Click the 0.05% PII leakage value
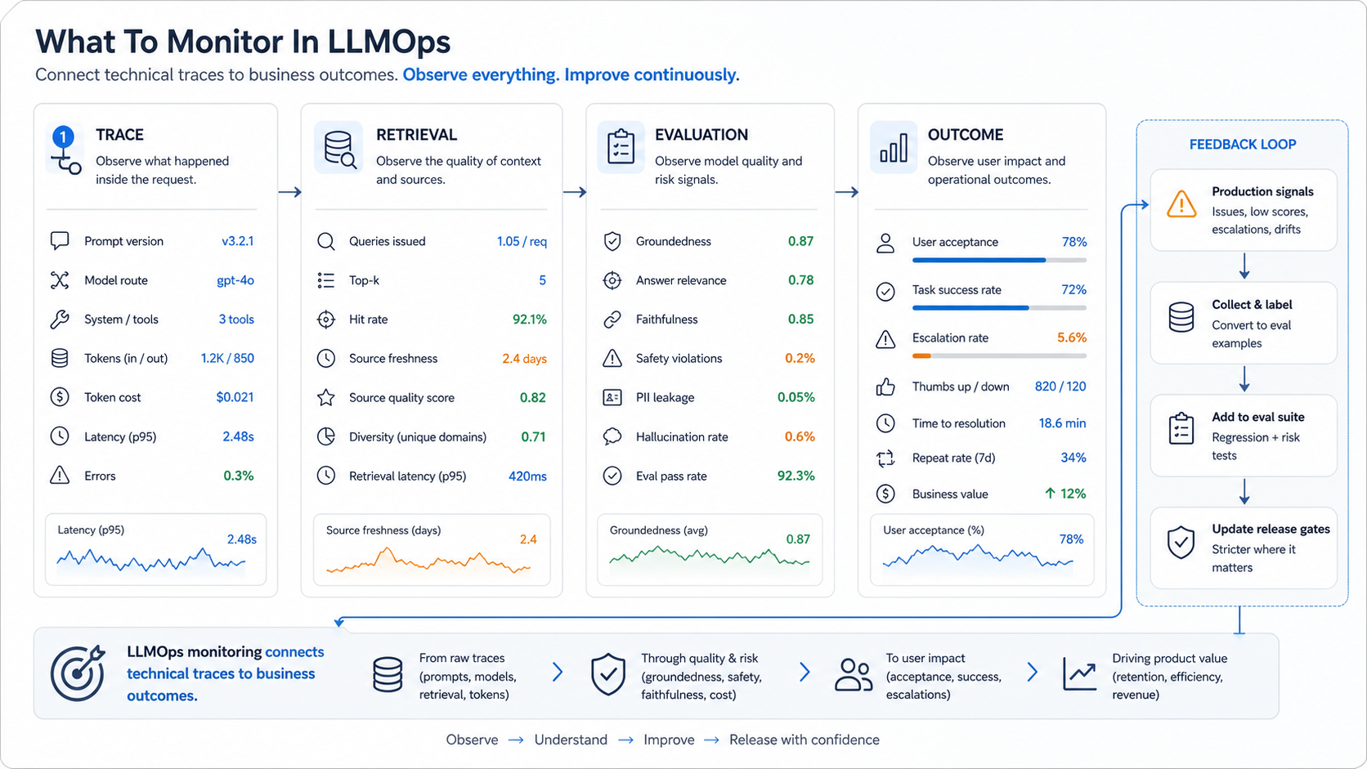1367x769 pixels. (x=796, y=397)
